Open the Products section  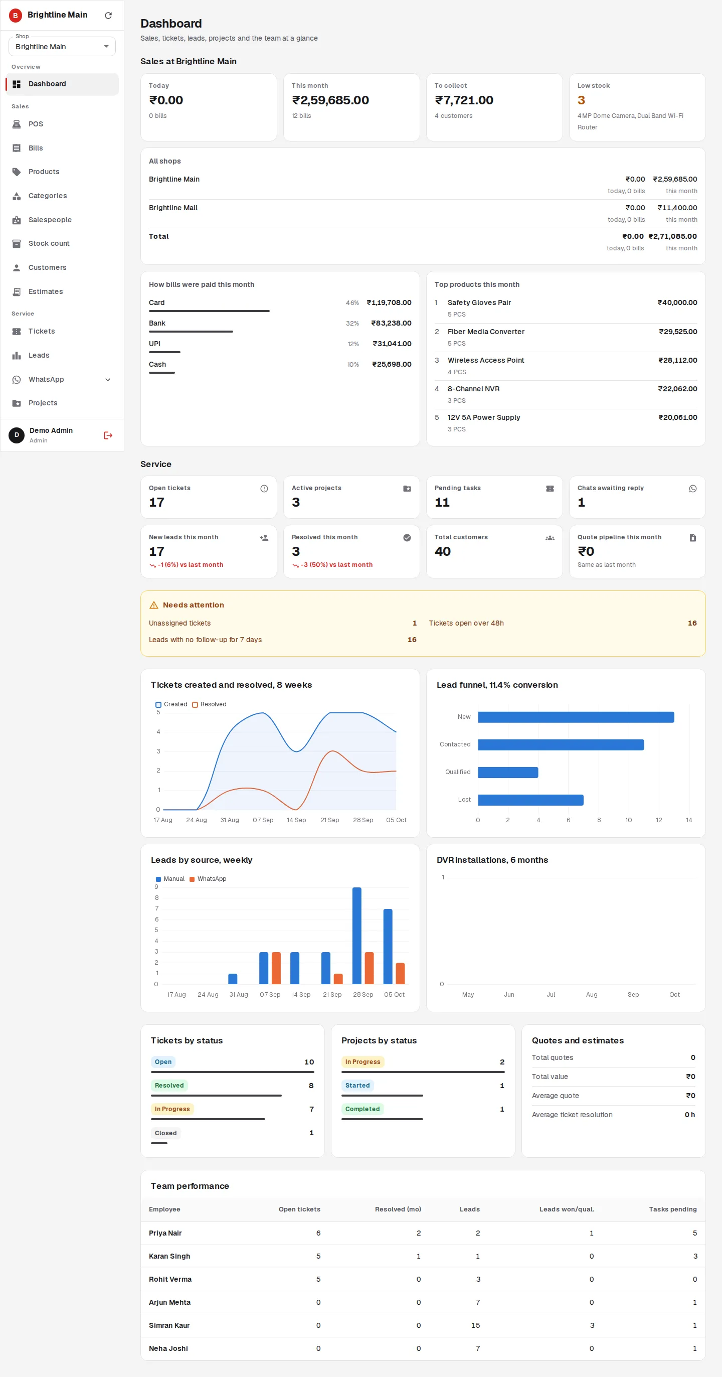click(x=62, y=172)
